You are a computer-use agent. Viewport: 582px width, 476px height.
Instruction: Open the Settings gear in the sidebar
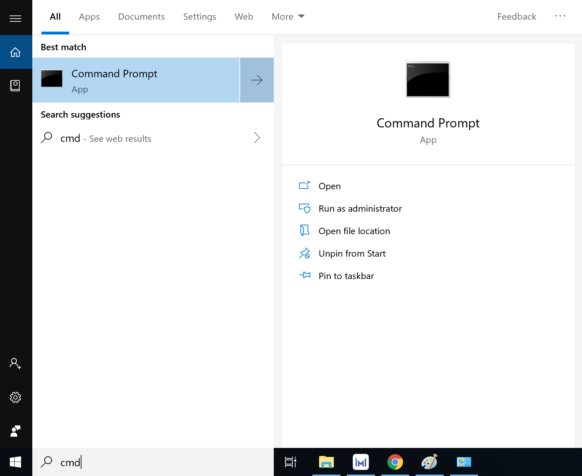[x=15, y=397]
